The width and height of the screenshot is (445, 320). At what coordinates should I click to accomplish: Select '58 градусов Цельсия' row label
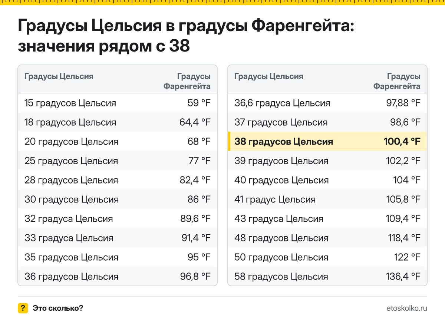pyautogui.click(x=281, y=277)
